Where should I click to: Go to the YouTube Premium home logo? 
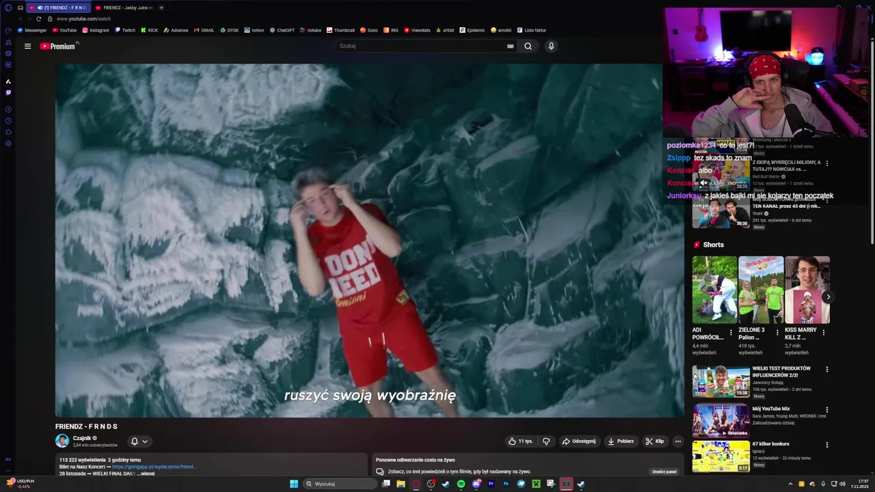tap(58, 46)
